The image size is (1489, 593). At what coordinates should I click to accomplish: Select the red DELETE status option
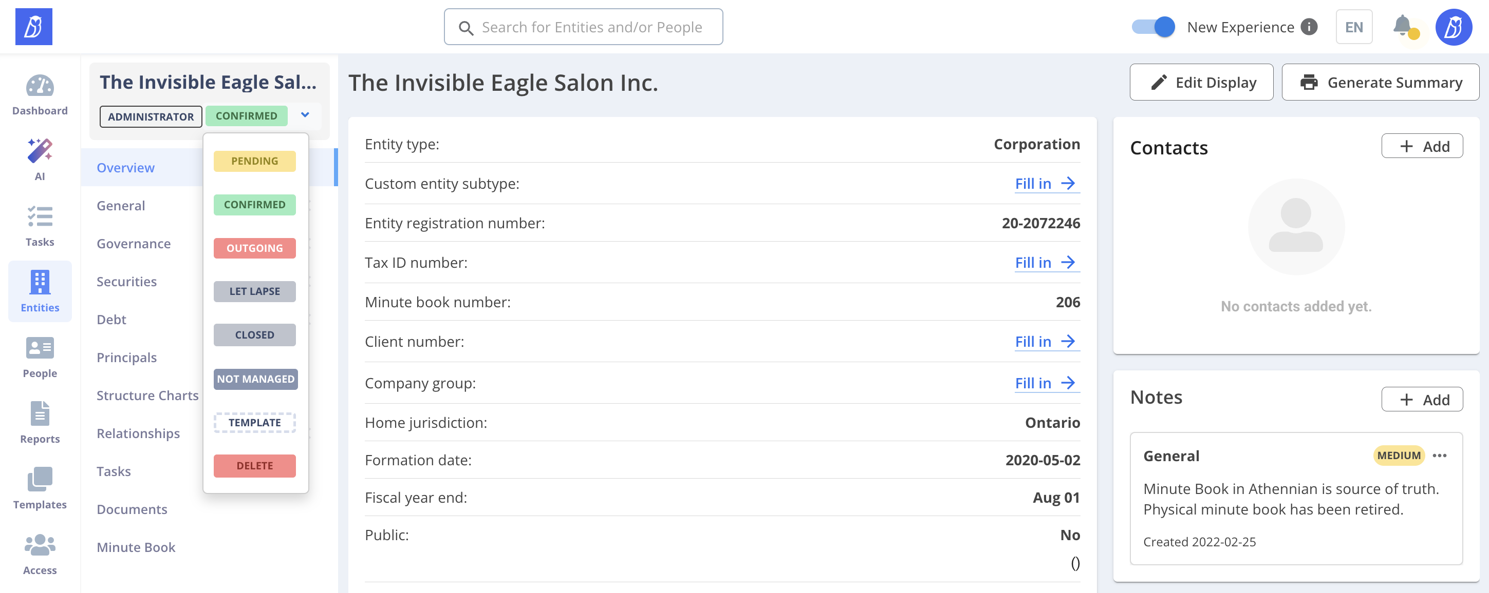pyautogui.click(x=254, y=465)
